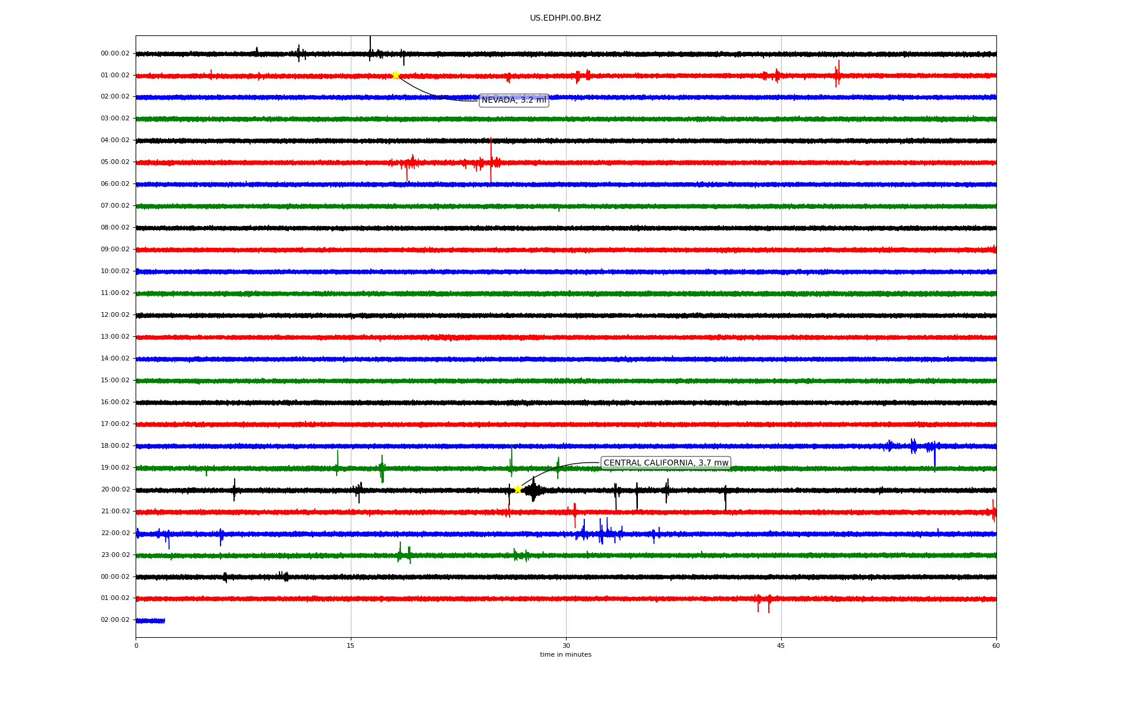Click the plot title US.EDHPI.00.BHZ
Viewport: 1132px width, 708px height.
pyautogui.click(x=565, y=18)
